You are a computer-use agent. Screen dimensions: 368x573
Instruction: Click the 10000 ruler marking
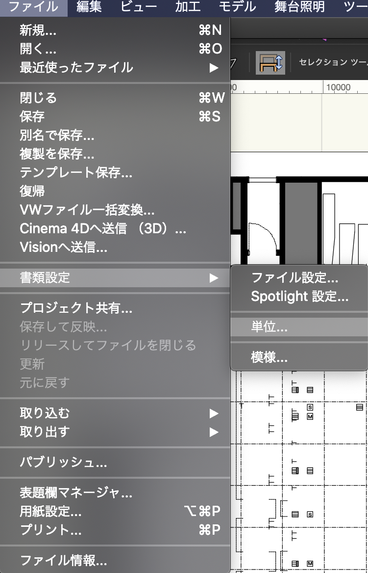tap(338, 87)
